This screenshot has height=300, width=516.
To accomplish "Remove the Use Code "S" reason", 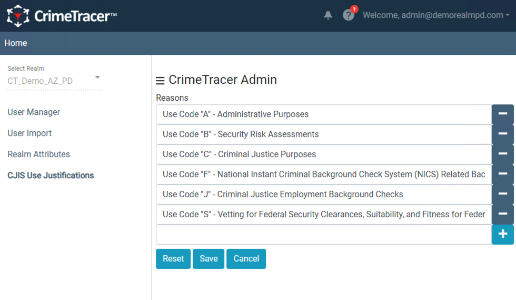I will point(502,214).
